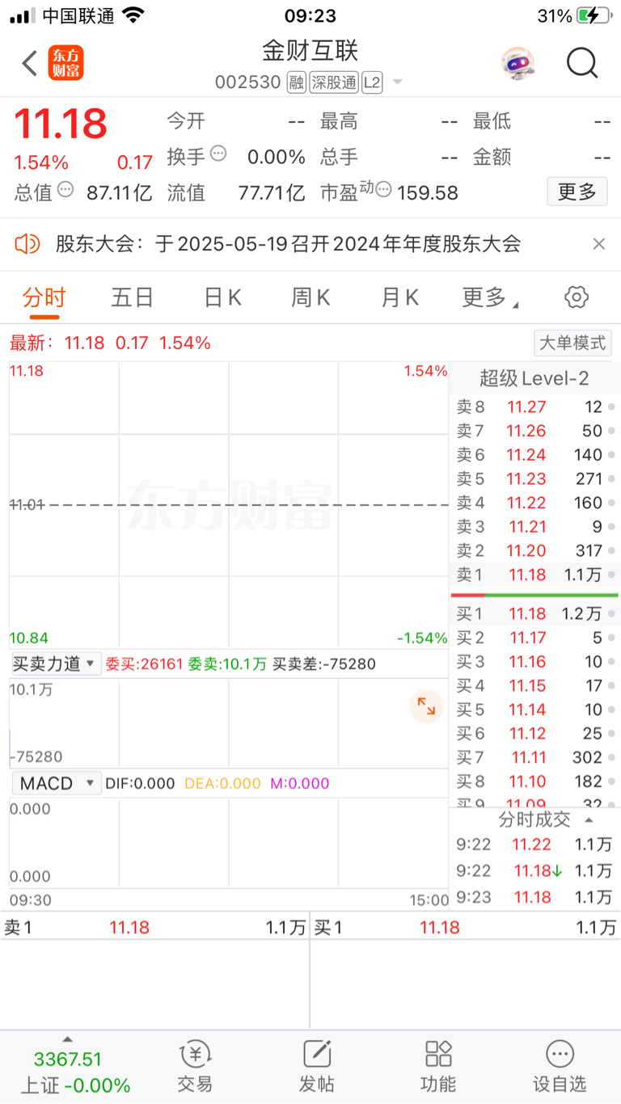This screenshot has height=1104, width=621.
Task: Select the 卖5 11.23 order row
Action: 534,479
